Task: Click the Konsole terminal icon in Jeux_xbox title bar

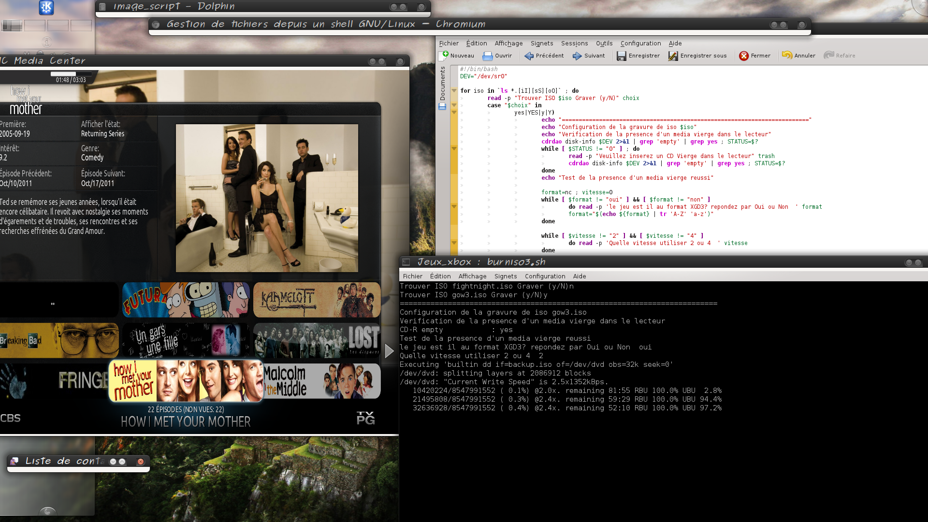Action: pos(406,262)
